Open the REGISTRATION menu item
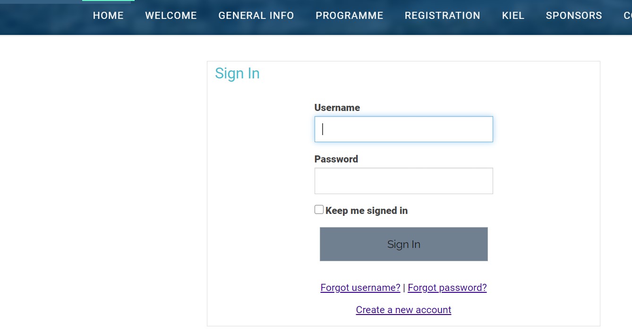Viewport: 632px width, 332px height. coord(443,16)
